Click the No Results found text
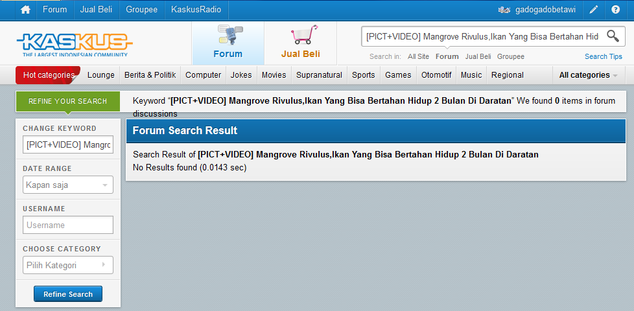634x311 pixels. (190, 167)
